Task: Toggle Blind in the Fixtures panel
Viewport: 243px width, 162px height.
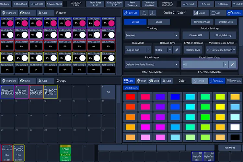Action: pos(25,13)
